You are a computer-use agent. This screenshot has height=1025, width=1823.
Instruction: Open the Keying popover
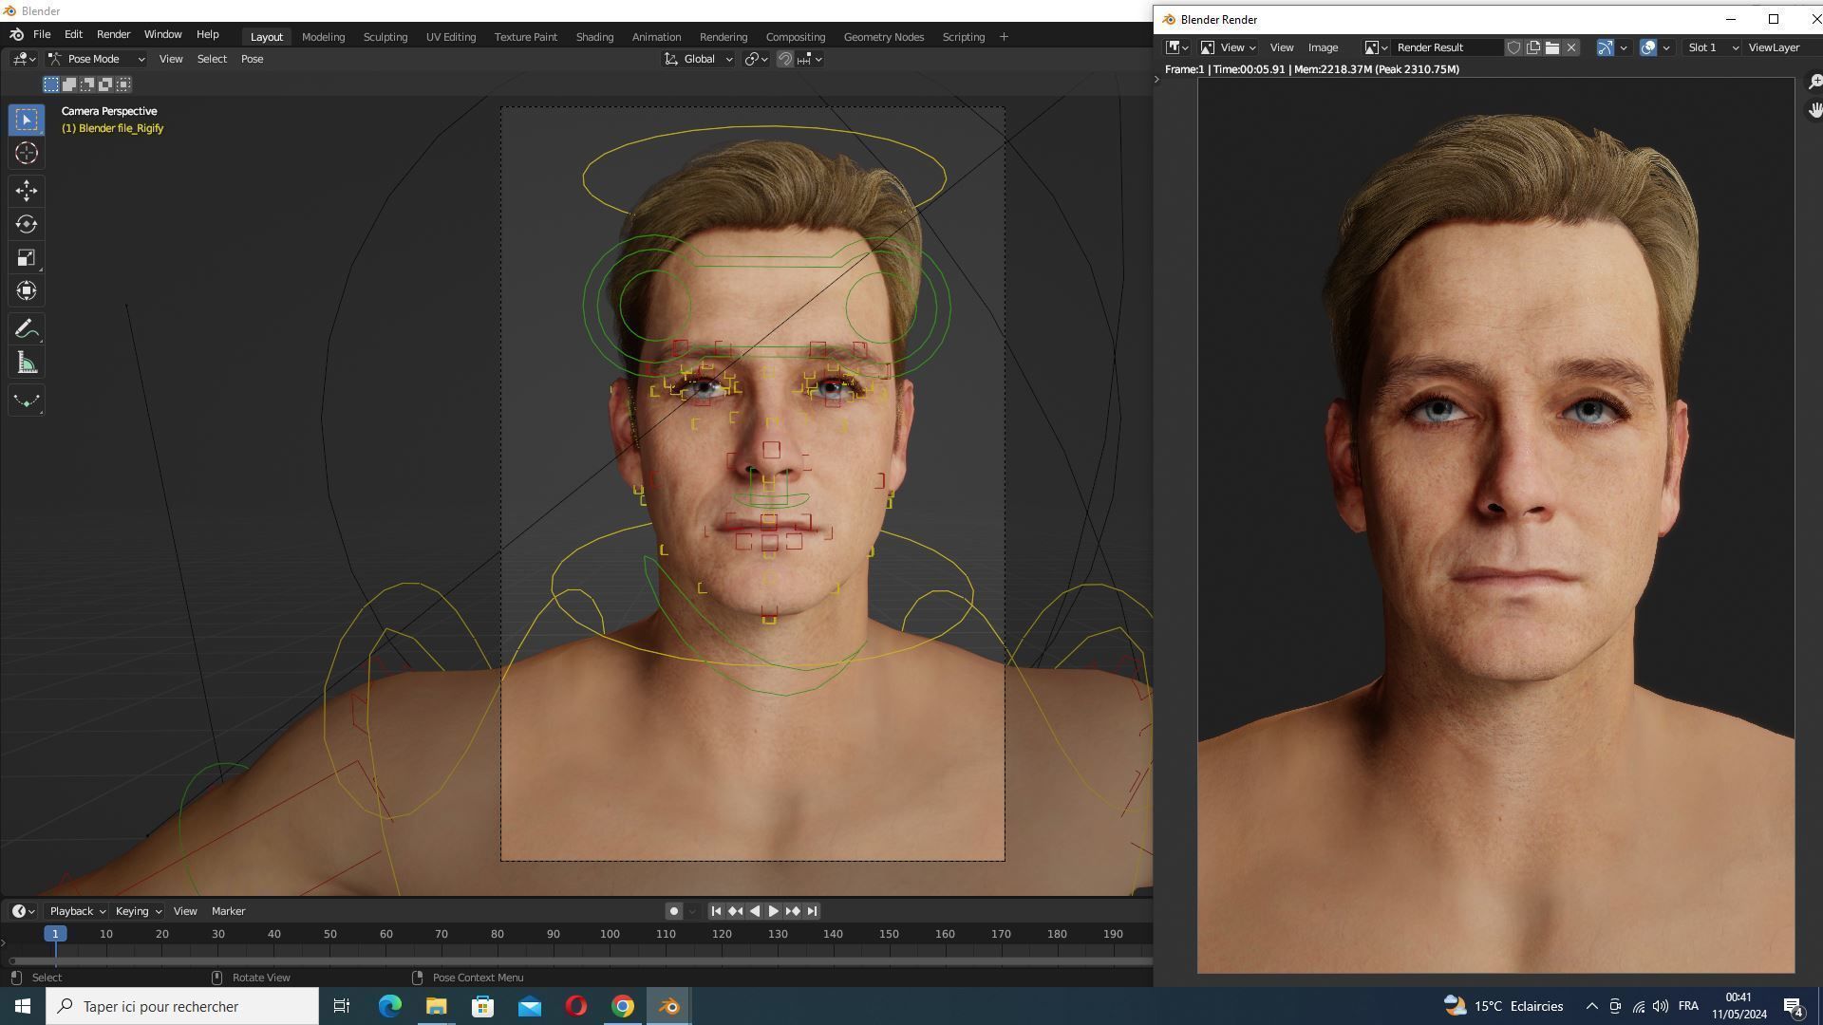click(138, 911)
